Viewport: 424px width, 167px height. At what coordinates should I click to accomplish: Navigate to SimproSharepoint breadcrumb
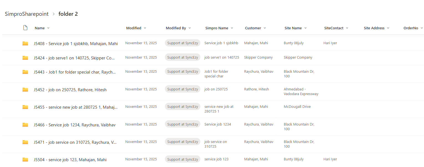point(27,14)
